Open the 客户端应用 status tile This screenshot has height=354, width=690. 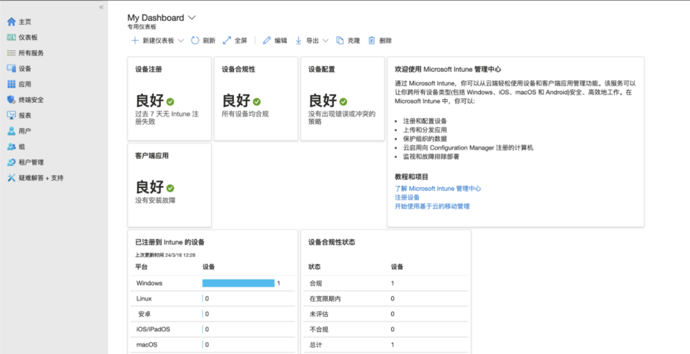coord(169,185)
